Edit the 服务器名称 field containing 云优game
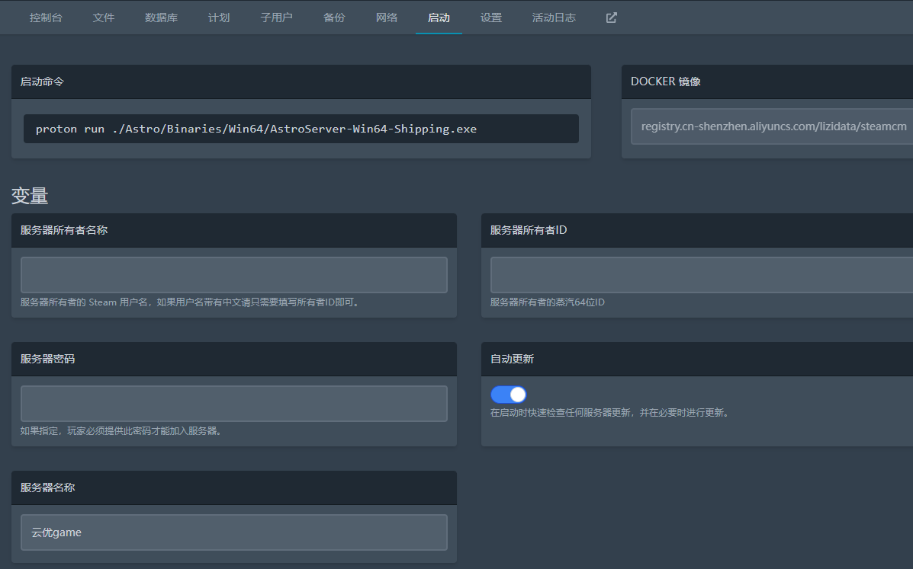913x569 pixels. (233, 532)
